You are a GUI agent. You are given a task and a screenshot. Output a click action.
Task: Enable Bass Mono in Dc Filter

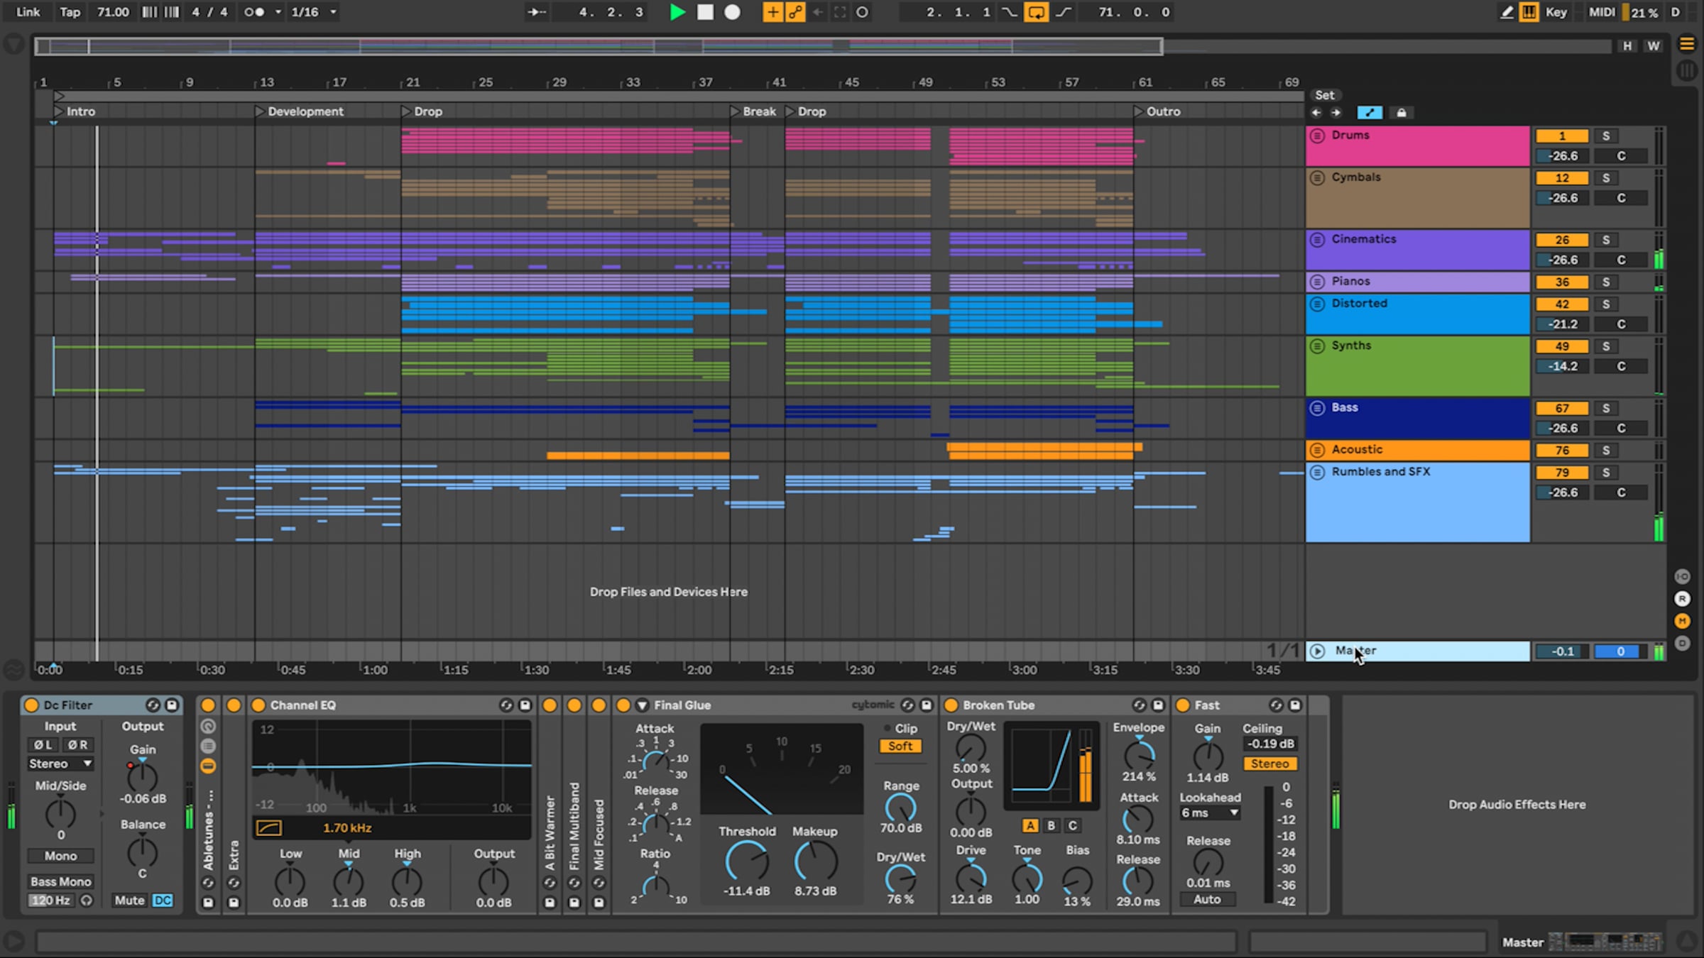click(x=60, y=881)
